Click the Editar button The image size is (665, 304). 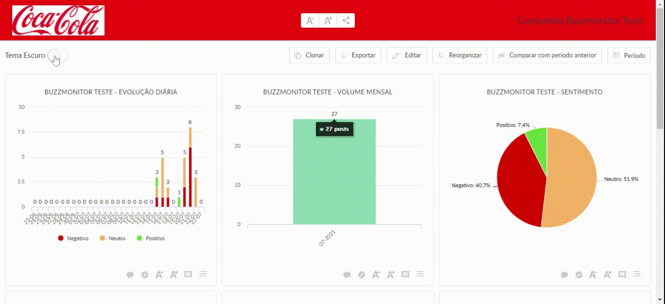407,56
